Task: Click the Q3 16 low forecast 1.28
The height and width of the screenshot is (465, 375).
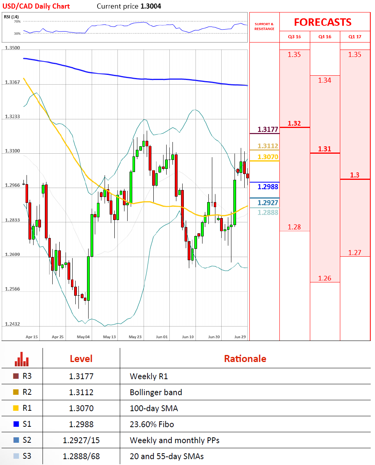Action: click(294, 227)
